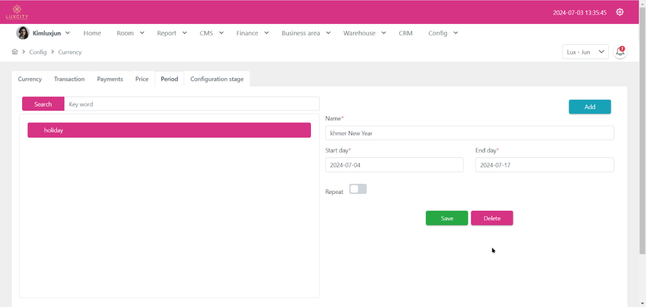Go to CRM in the navigation bar

point(405,33)
